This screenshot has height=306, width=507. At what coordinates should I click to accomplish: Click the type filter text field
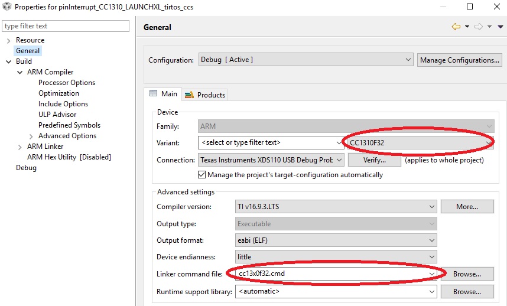pos(66,26)
